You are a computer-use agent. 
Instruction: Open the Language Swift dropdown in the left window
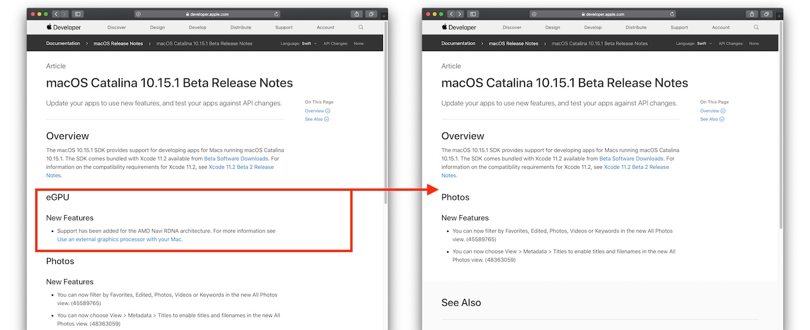[x=309, y=43]
